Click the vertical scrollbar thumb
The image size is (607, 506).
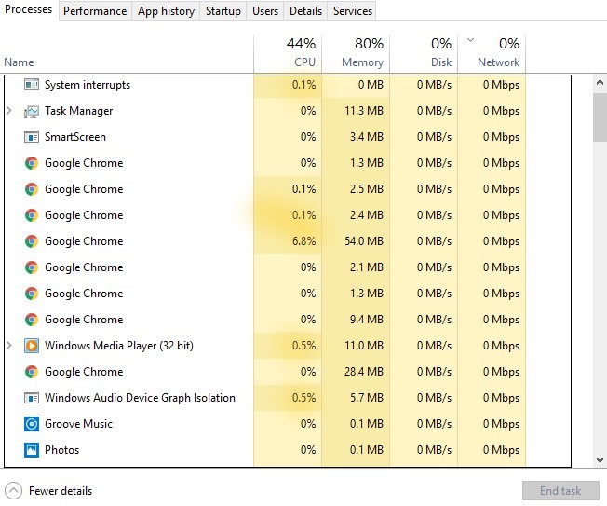(x=600, y=117)
